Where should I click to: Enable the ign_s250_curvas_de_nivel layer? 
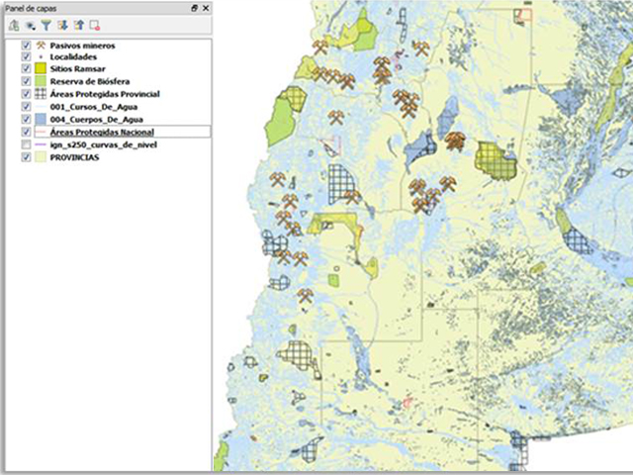point(27,144)
